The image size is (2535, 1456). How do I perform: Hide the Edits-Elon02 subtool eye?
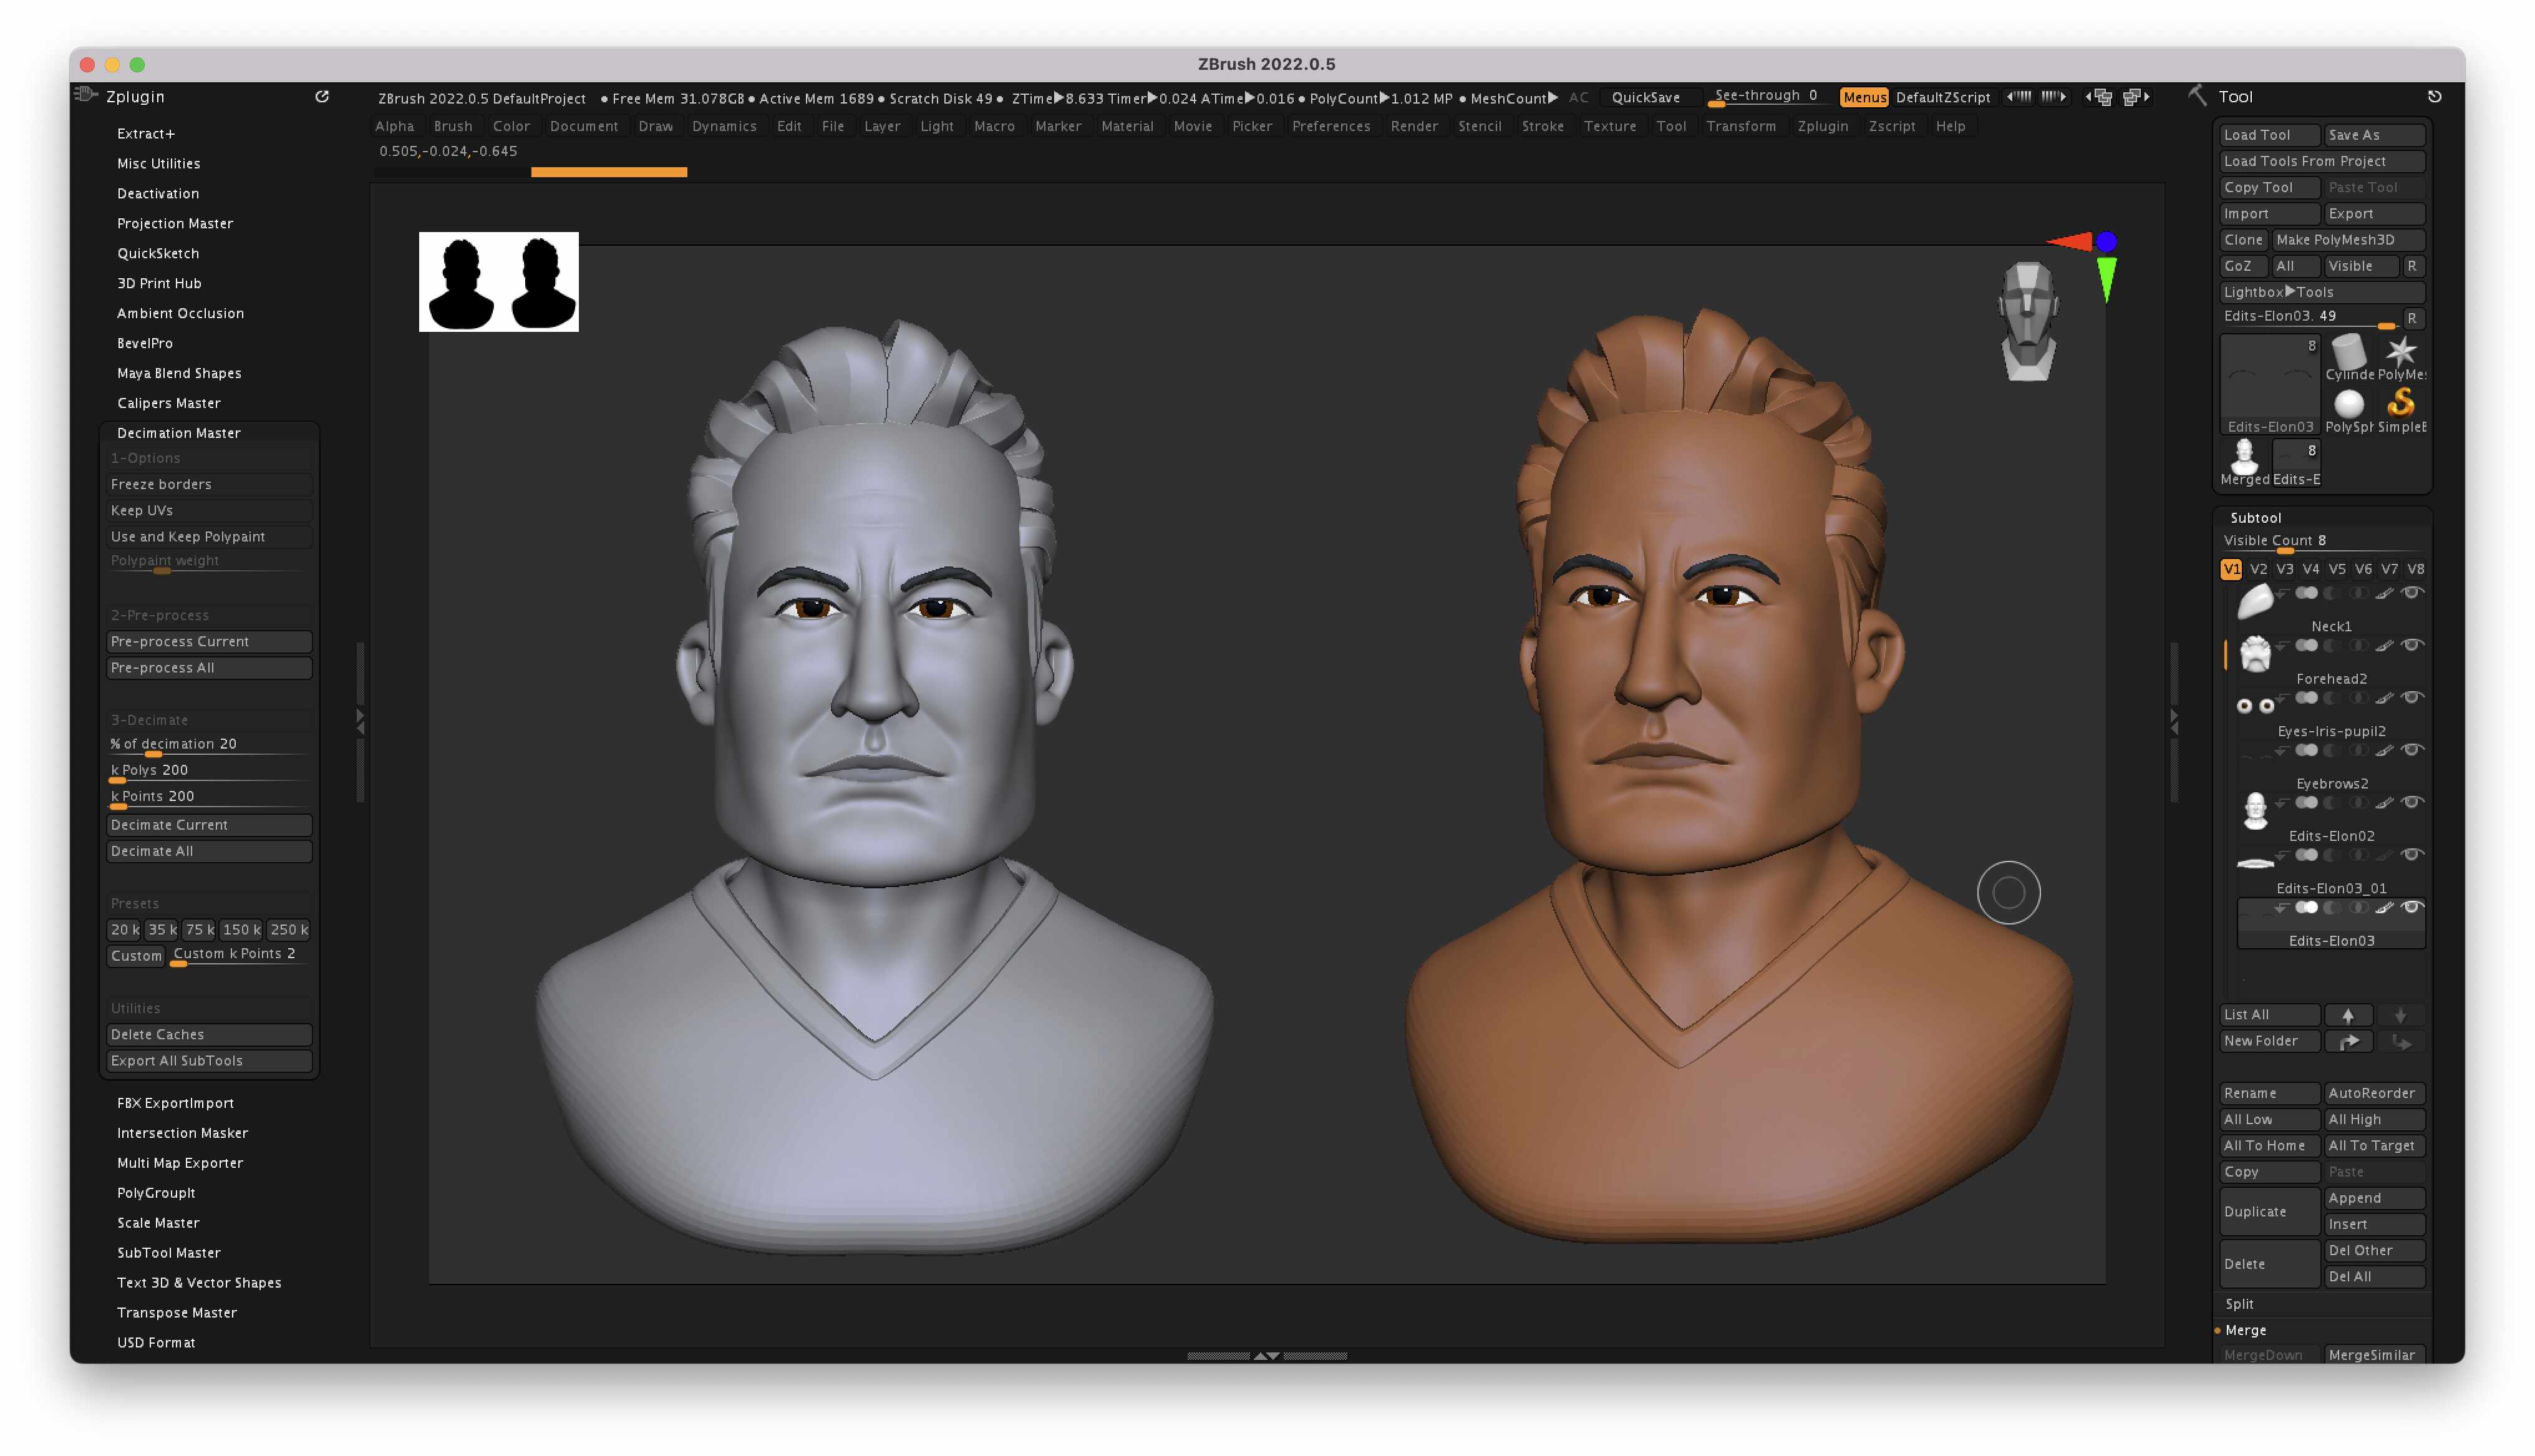point(2411,802)
